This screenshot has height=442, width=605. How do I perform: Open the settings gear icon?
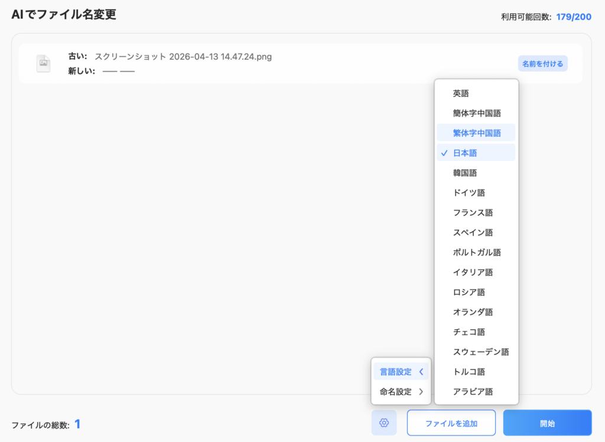pyautogui.click(x=384, y=422)
